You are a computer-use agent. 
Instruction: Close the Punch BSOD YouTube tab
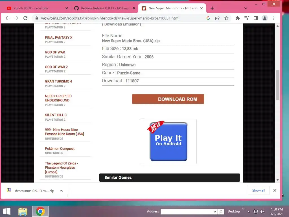point(67,8)
